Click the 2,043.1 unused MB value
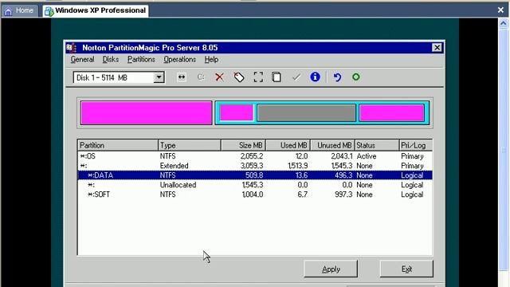Screen dimensions: 510x287 pos(342,156)
